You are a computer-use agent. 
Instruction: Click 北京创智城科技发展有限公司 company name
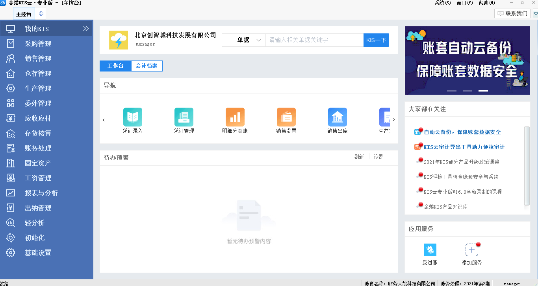(175, 35)
